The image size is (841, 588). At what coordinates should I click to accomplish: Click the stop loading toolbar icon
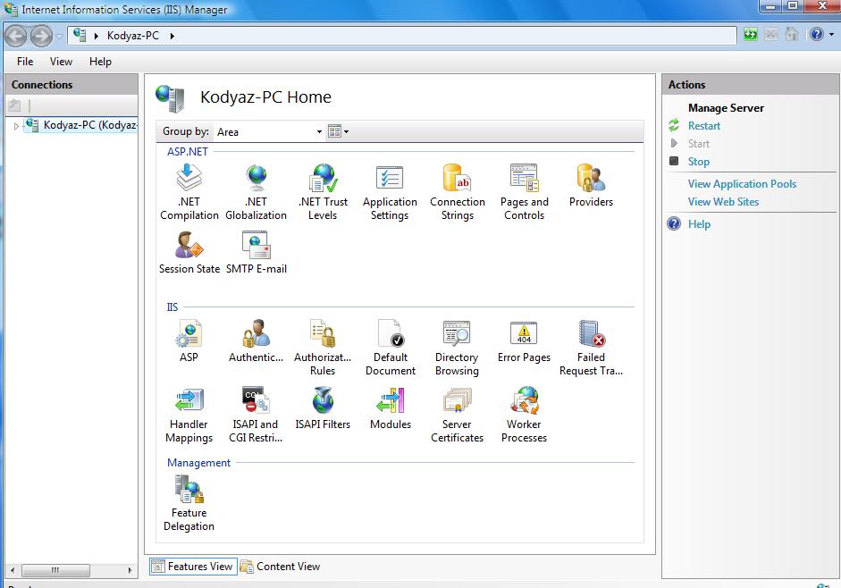pyautogui.click(x=770, y=35)
